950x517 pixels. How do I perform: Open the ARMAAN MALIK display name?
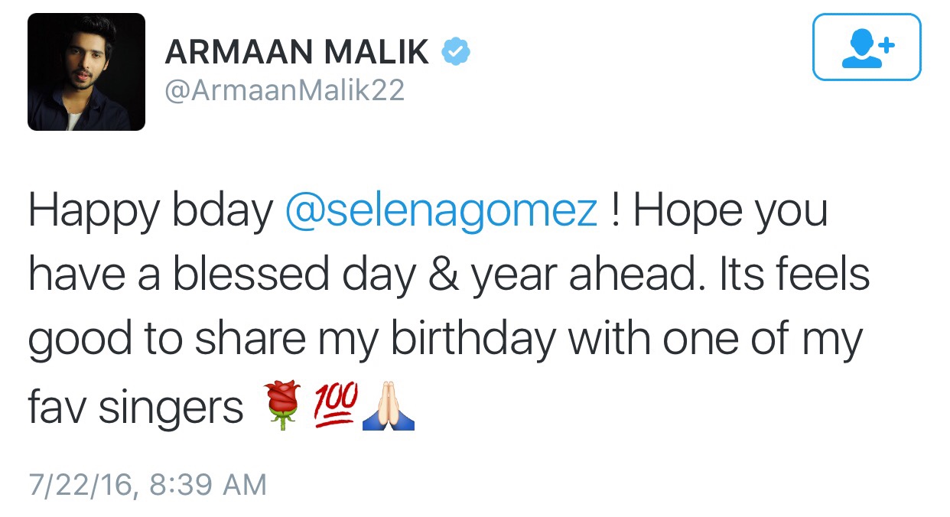[298, 52]
